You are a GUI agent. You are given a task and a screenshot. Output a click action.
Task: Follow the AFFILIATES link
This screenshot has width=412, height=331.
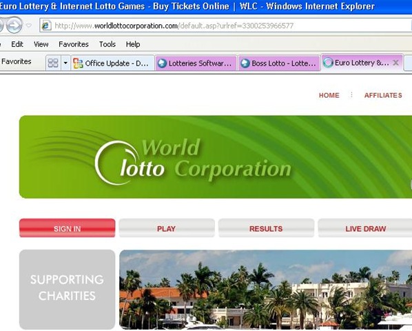[x=383, y=95]
